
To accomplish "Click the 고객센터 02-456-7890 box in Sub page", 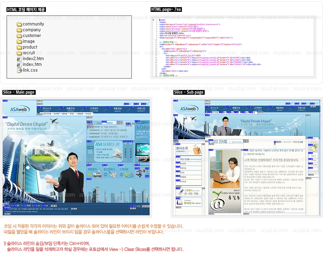I will [189, 192].
